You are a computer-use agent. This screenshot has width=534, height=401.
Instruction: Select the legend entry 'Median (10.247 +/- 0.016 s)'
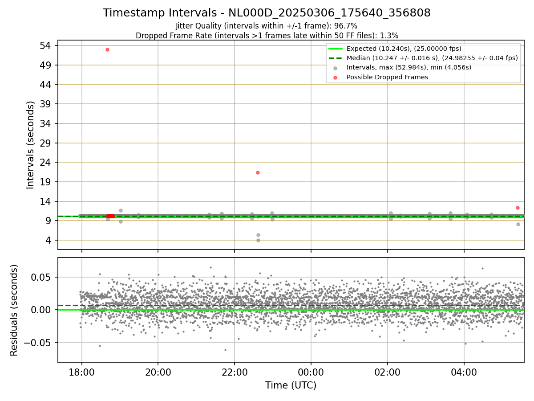(x=432, y=58)
